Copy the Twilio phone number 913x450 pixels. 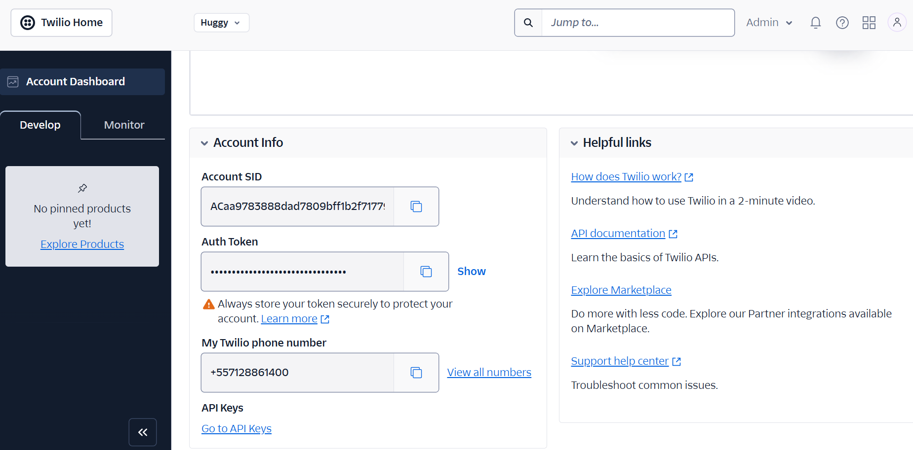point(416,373)
